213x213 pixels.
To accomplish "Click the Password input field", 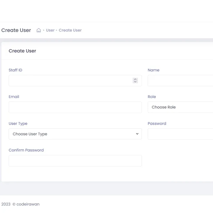I will pos(180,134).
